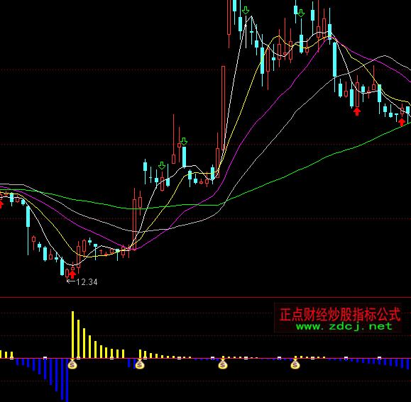The width and height of the screenshot is (411, 402).
Task: Click the tall red breakout candlestick
Action: [223, 108]
